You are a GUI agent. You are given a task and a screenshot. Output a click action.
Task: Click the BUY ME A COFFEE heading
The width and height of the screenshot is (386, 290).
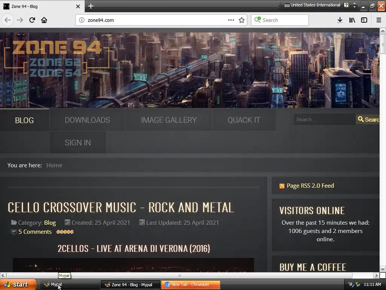pos(313,267)
